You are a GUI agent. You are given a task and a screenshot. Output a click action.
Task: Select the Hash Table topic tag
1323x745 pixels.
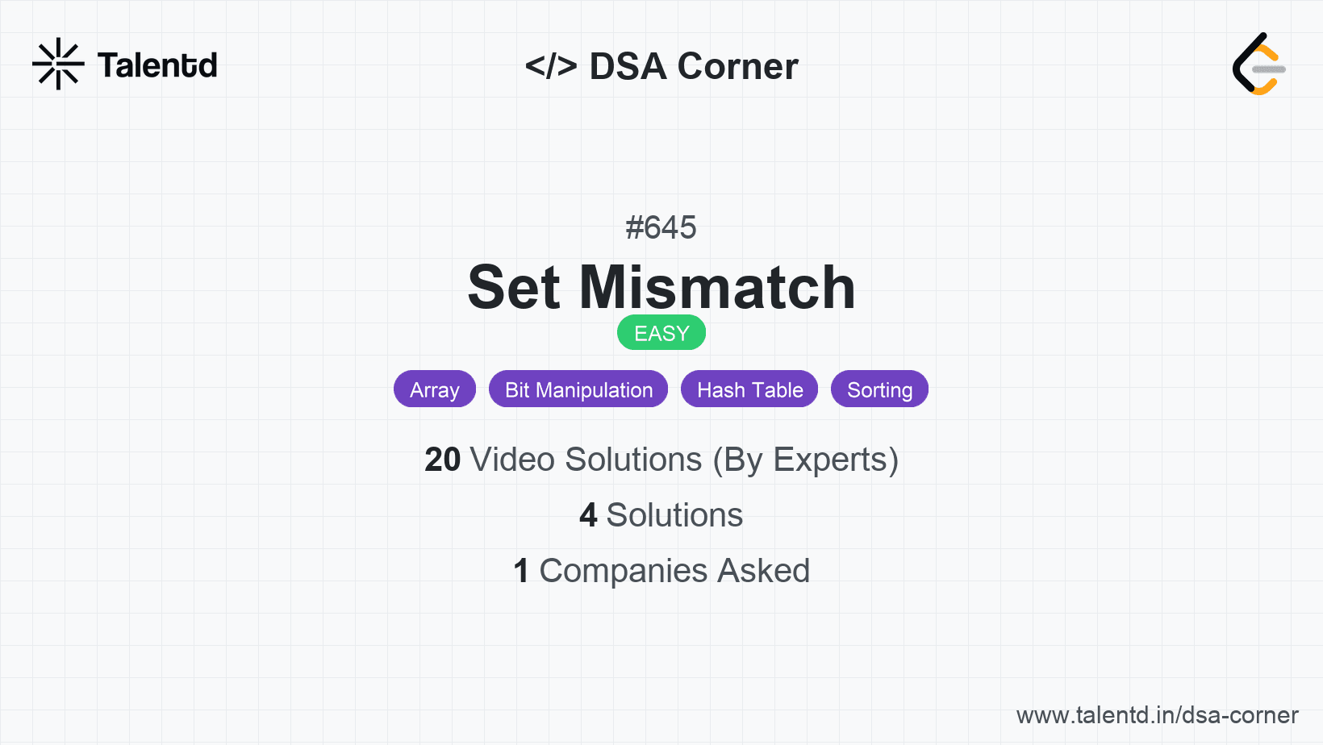(x=749, y=389)
